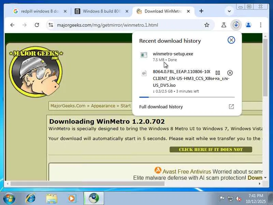This screenshot has width=273, height=205.
Task: Launch Internet Explorer from taskbar
Action: point(31,199)
